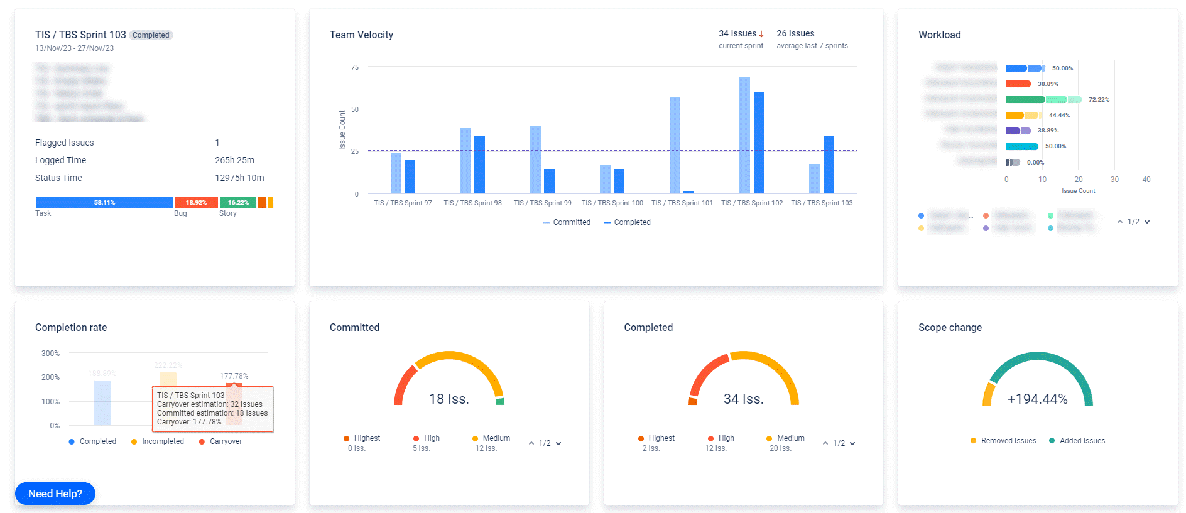Show next page of Committed gauge legend
This screenshot has height=513, width=1186.
tap(558, 443)
